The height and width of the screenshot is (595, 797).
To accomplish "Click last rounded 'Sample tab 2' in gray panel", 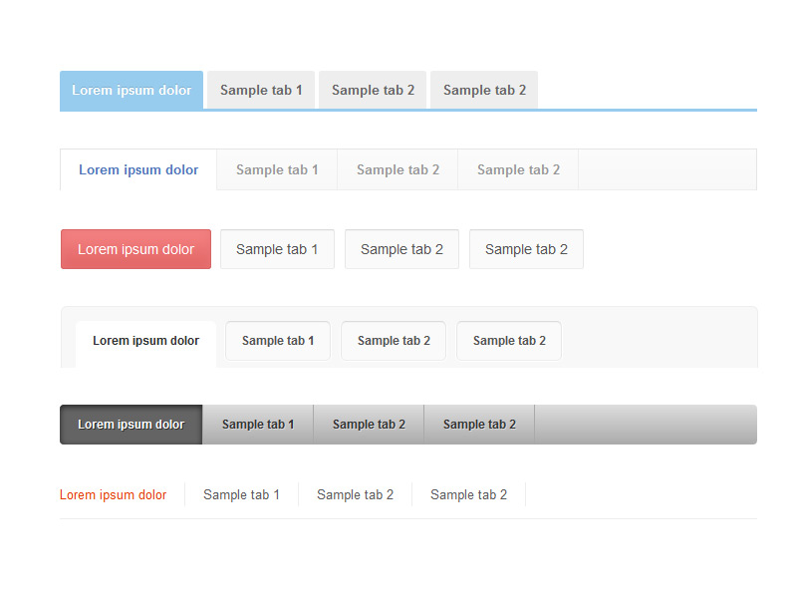I will (509, 341).
